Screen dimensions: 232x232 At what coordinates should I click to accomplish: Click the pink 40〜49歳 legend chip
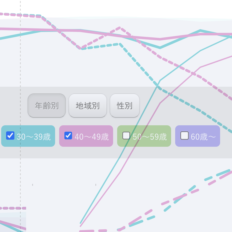[86, 136]
